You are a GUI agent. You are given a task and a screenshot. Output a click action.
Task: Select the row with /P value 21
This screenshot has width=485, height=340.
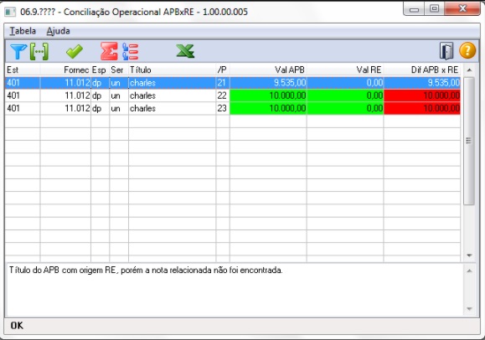coord(233,83)
